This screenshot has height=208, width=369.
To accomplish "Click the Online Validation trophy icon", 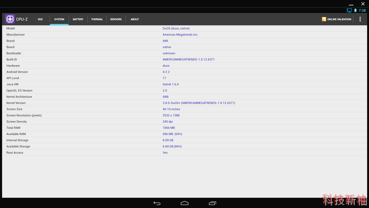I will pos(324,19).
